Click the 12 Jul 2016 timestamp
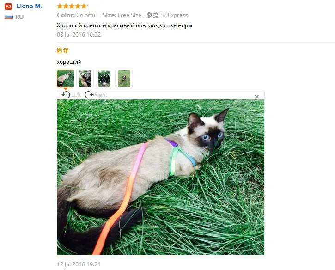 [x=79, y=264]
